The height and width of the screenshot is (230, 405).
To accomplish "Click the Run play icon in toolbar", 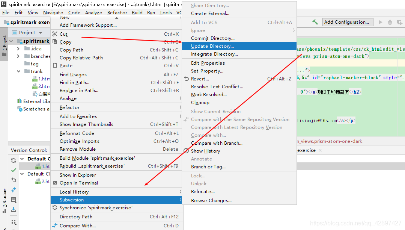I will click(x=380, y=22).
